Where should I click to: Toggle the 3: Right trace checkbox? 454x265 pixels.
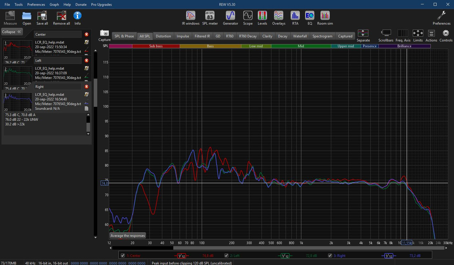[x=330, y=255]
